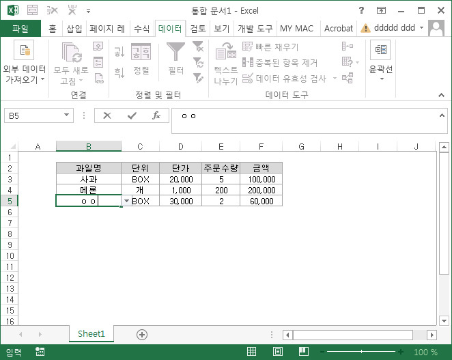
Task: Switch to Page Layout view icon
Action: 277,351
